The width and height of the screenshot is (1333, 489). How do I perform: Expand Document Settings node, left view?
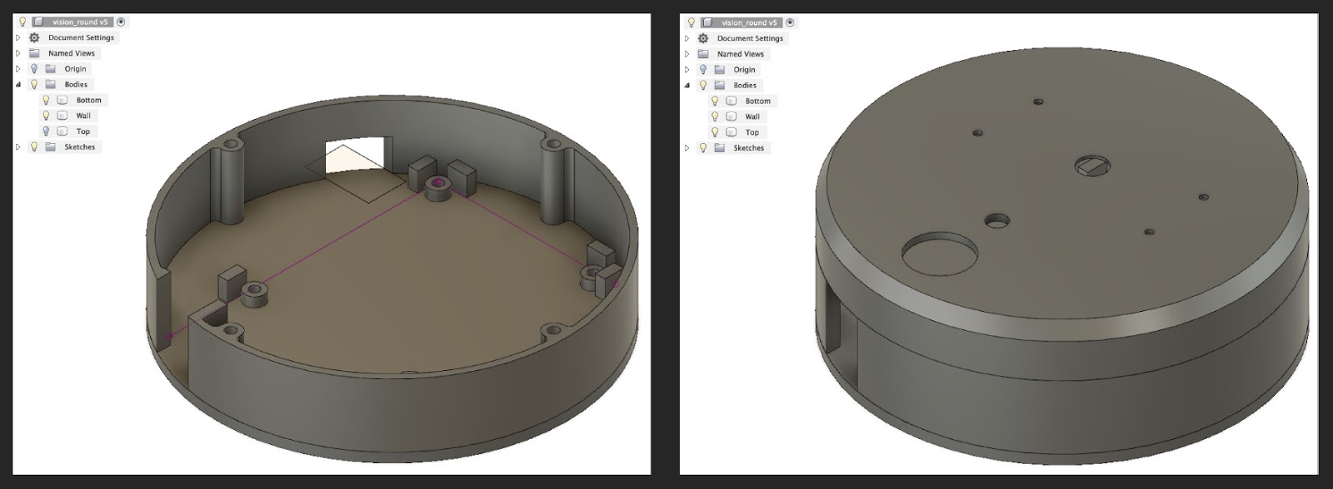(18, 37)
